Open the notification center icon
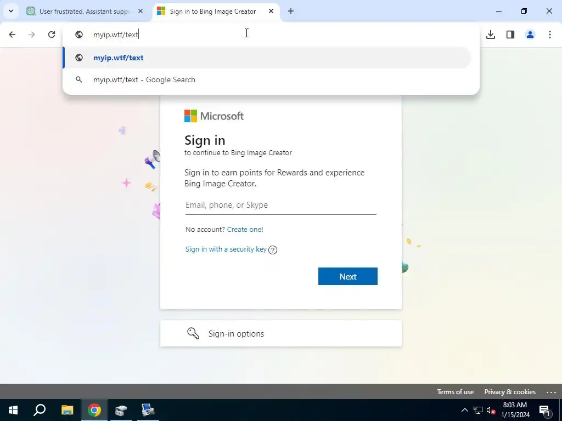This screenshot has height=421, width=562. (545, 410)
